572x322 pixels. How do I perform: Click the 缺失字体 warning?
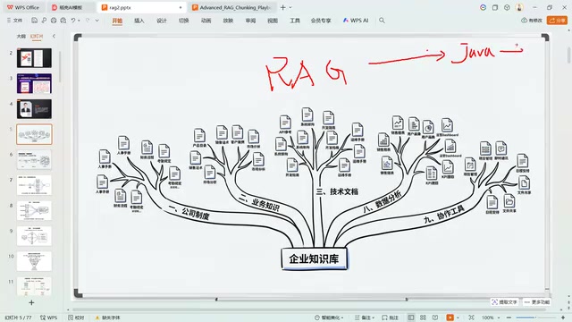[x=107, y=318]
